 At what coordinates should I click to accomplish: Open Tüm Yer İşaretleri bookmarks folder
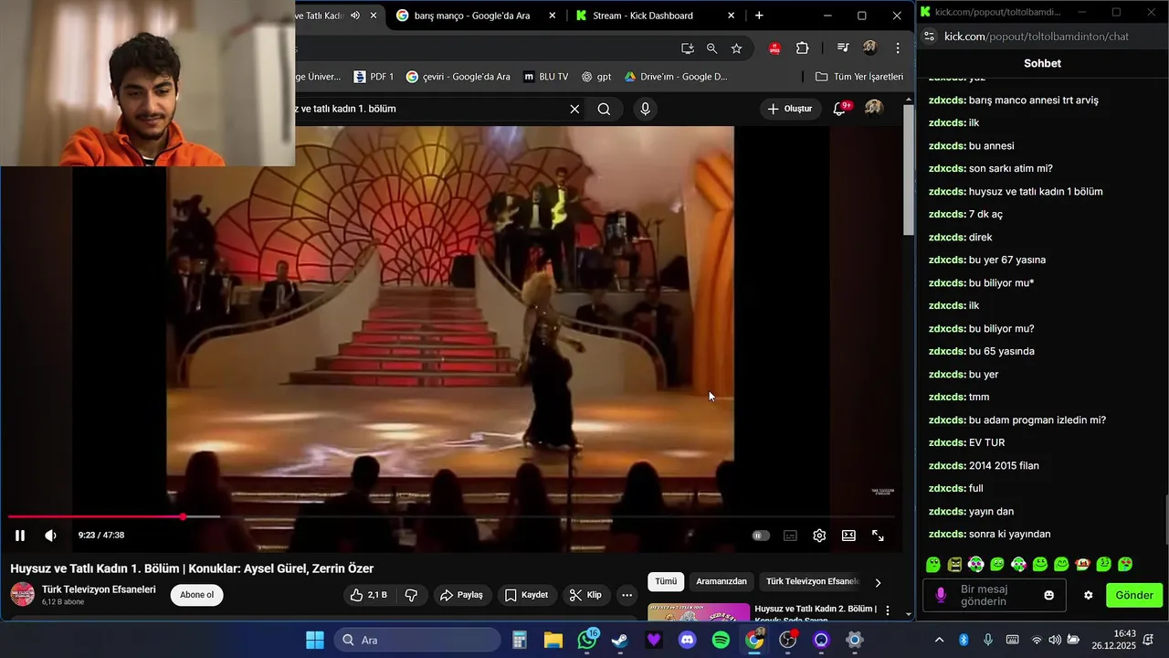point(859,77)
